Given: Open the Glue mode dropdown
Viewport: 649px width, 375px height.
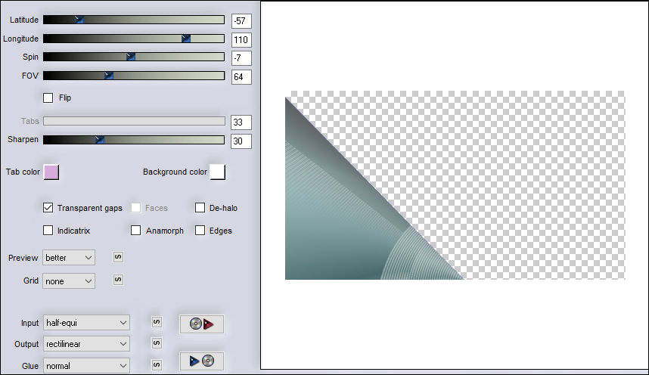Looking at the screenshot, I should click(86, 365).
